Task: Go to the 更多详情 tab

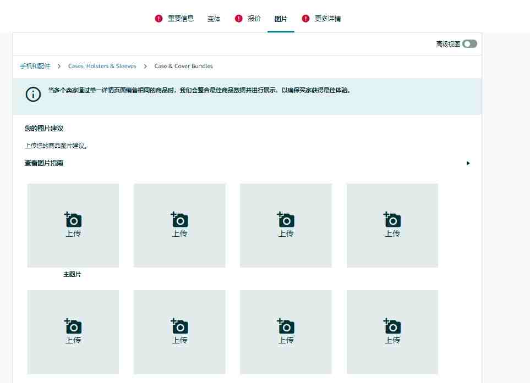Action: coord(327,19)
